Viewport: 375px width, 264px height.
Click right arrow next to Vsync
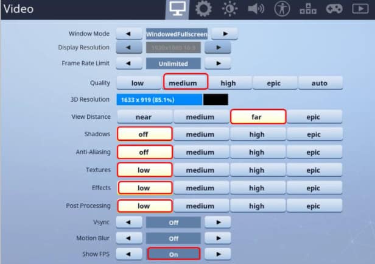click(218, 223)
